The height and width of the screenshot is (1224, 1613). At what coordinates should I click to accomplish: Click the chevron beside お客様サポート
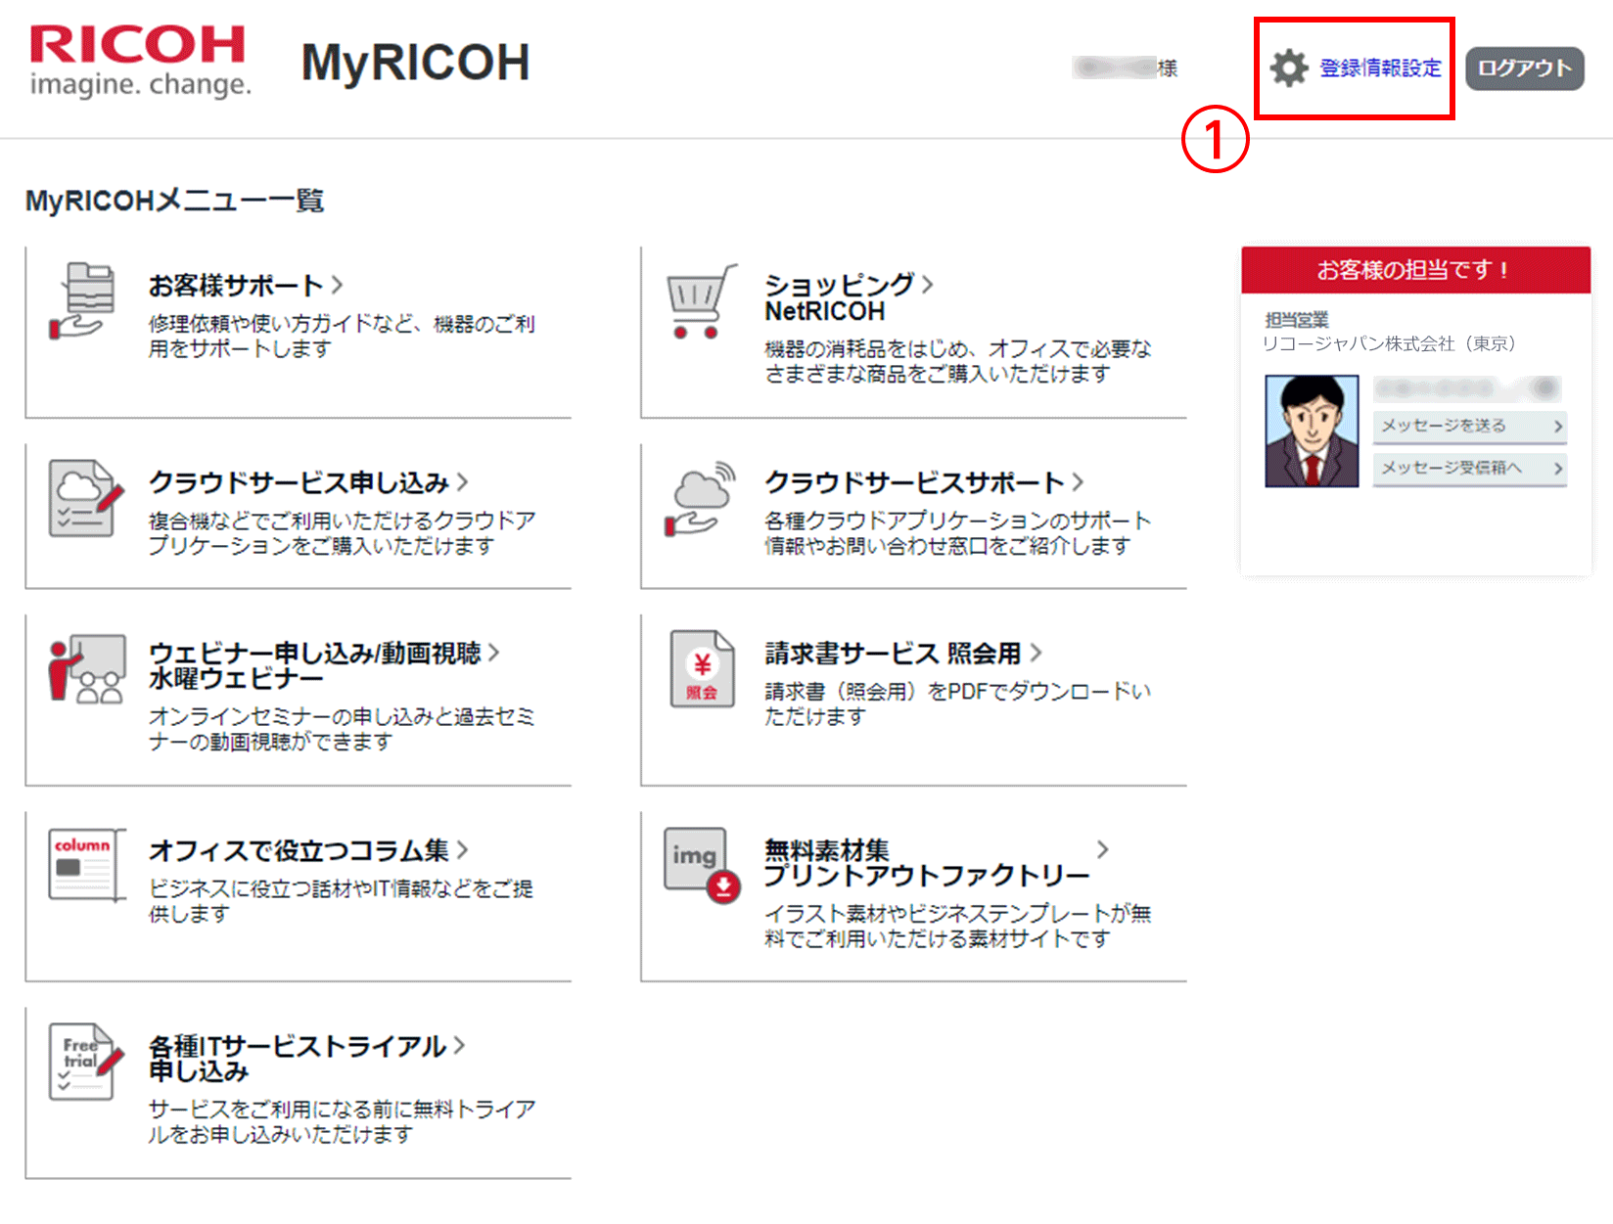point(337,285)
